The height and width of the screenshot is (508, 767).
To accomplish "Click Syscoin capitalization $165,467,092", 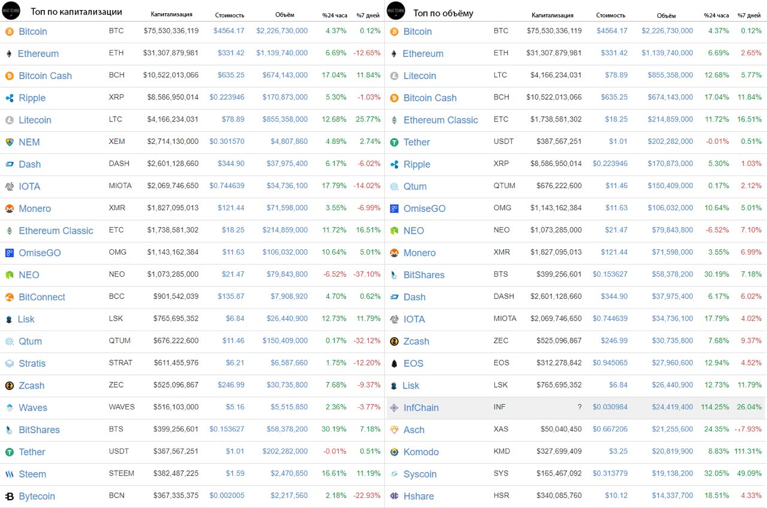I will pos(556,473).
